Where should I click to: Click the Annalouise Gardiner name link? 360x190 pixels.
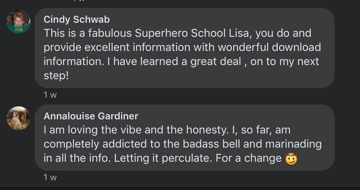tap(91, 116)
